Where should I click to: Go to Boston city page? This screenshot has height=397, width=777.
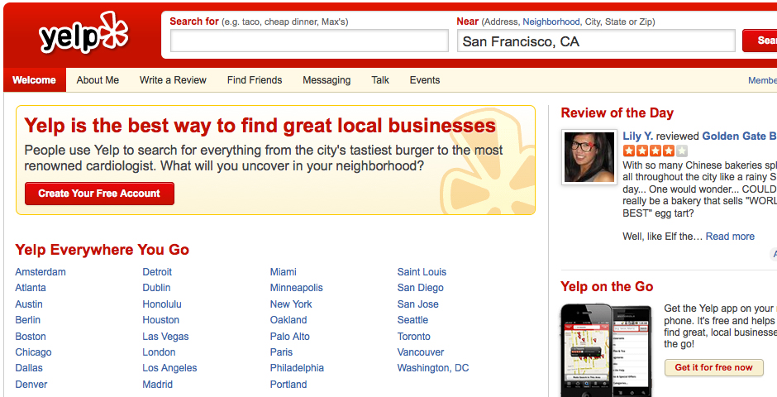tap(31, 336)
